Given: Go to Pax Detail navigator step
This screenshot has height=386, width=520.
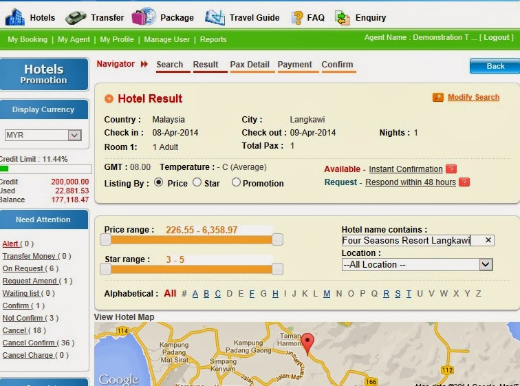Looking at the screenshot, I should point(250,65).
